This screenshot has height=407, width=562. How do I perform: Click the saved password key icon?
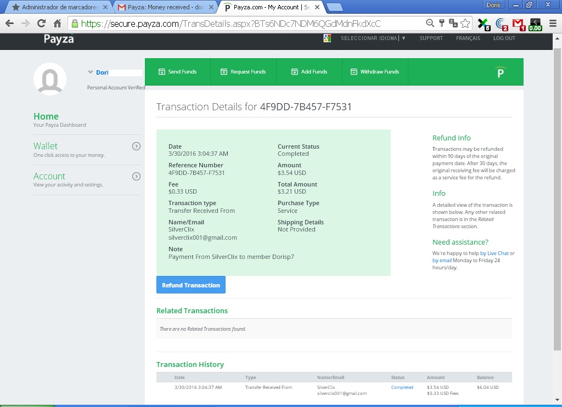[442, 23]
